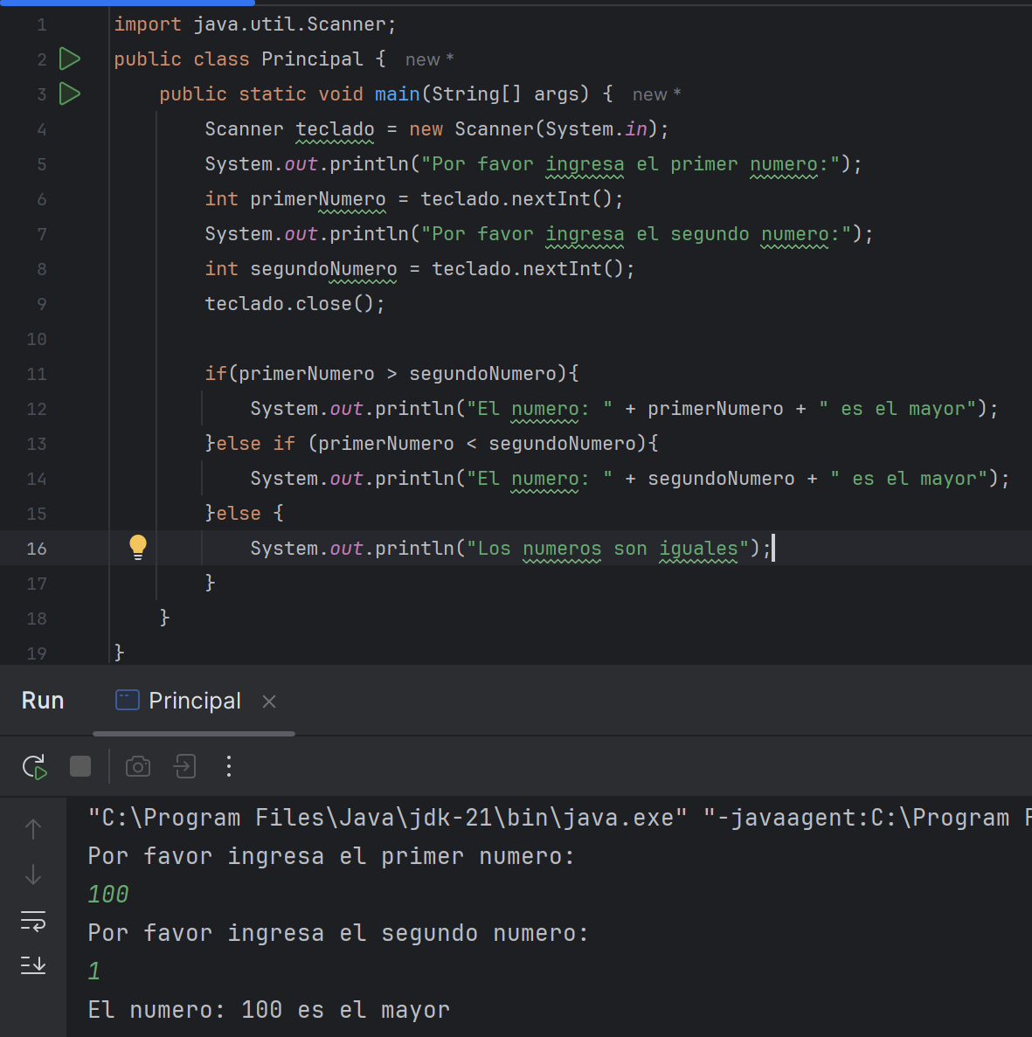
Task: Click the 'new *' hint after main method
Action: click(656, 94)
